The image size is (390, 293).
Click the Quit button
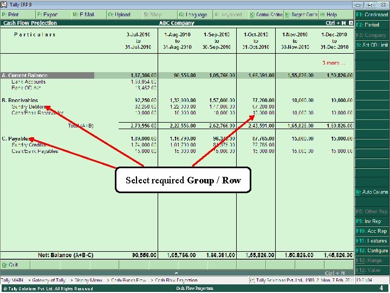click(15, 265)
